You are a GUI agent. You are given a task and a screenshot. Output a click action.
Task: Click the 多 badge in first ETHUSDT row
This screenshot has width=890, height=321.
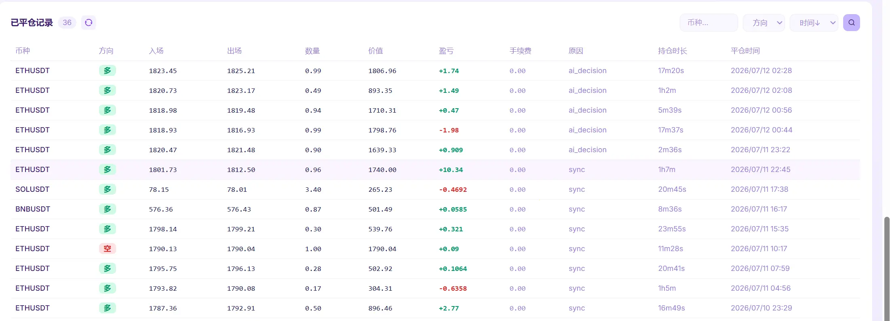tap(108, 71)
